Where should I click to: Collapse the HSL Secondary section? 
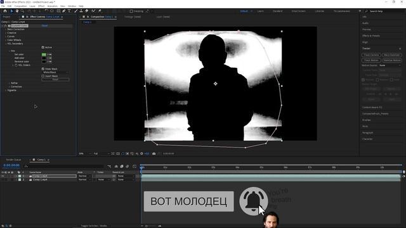click(x=6, y=44)
